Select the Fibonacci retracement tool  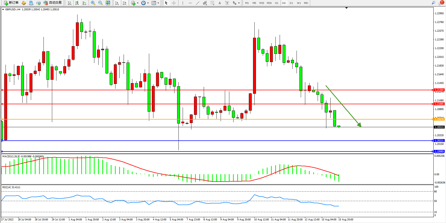[x=212, y=3]
